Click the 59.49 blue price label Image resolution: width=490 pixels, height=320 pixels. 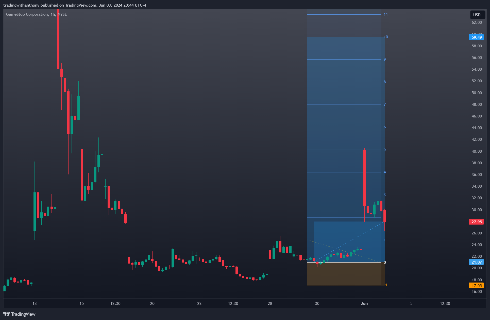[476, 37]
